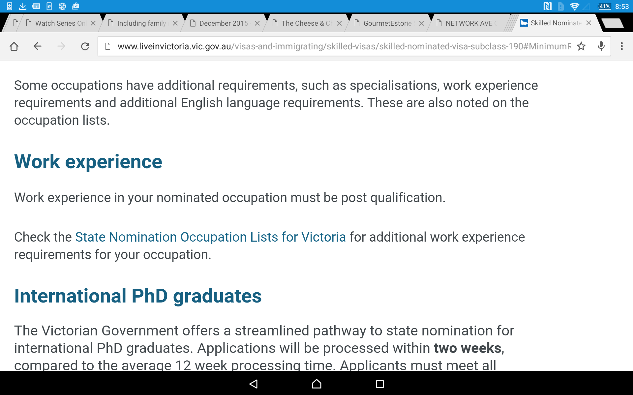Open State Nomination Occupation Lists for Victoria

pyautogui.click(x=210, y=237)
